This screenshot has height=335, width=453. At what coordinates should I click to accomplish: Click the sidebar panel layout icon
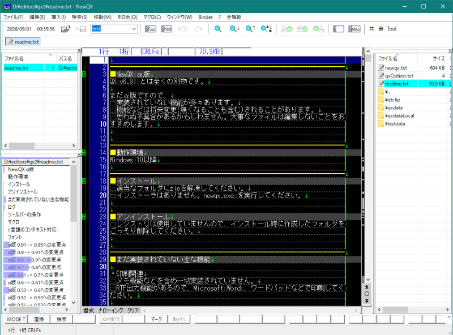click(338, 29)
